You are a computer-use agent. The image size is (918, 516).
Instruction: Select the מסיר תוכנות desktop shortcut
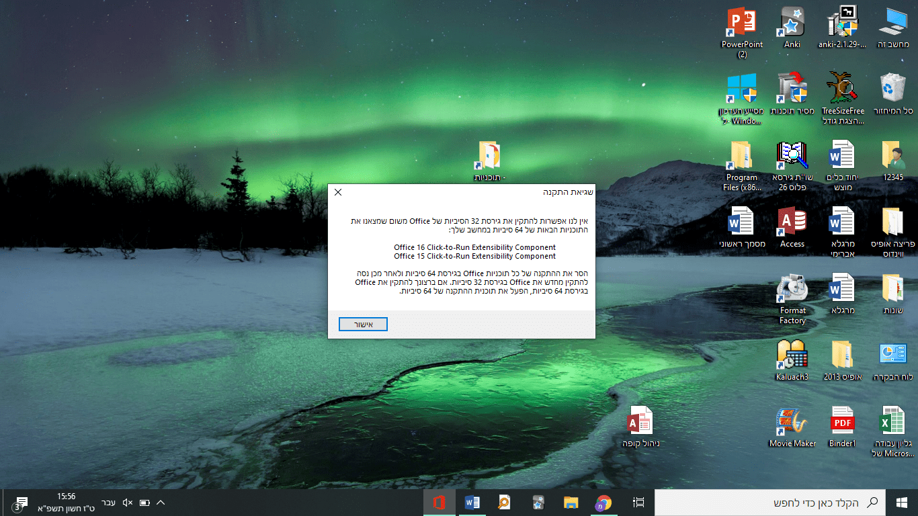pos(792,94)
